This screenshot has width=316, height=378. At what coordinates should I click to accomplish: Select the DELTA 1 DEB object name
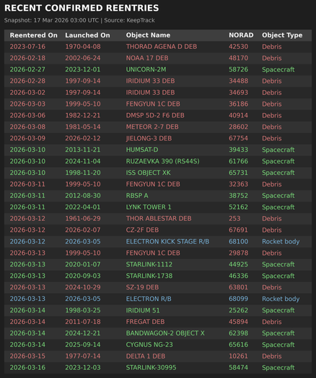click(x=146, y=356)
